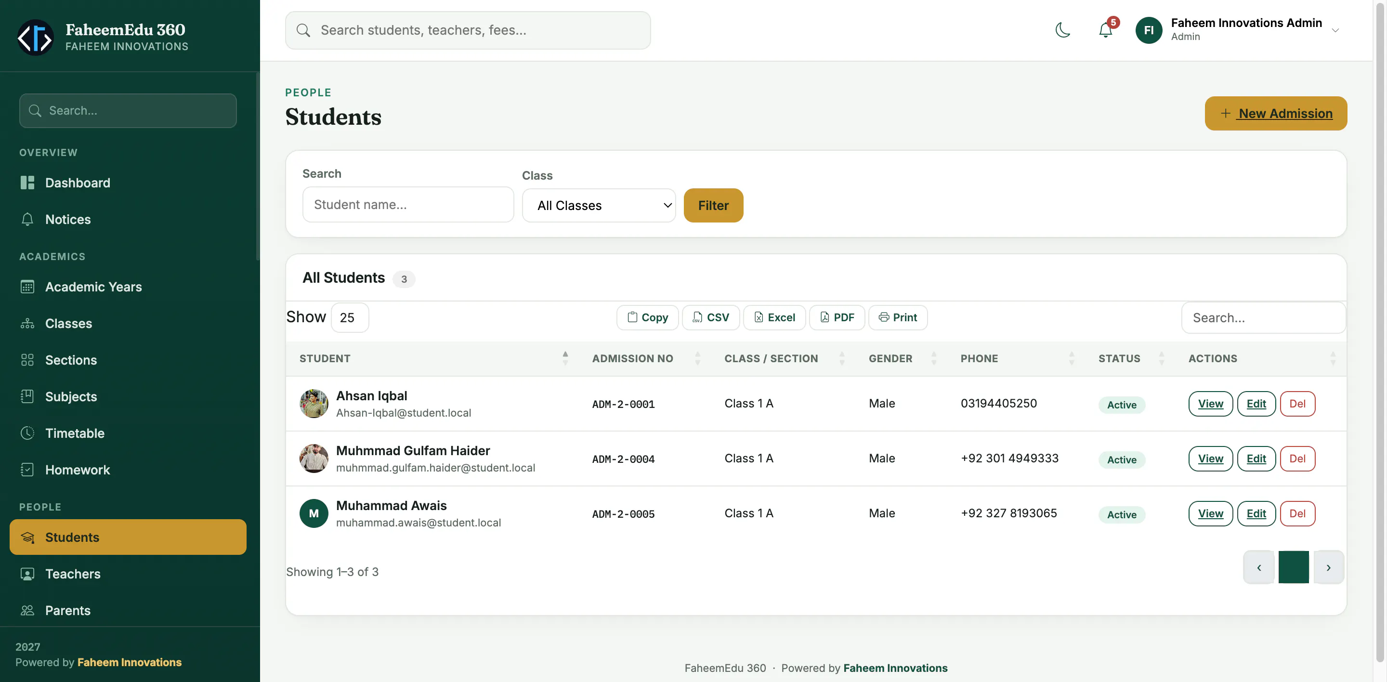Click the Sections grid icon
Image resolution: width=1387 pixels, height=682 pixels.
[27, 360]
